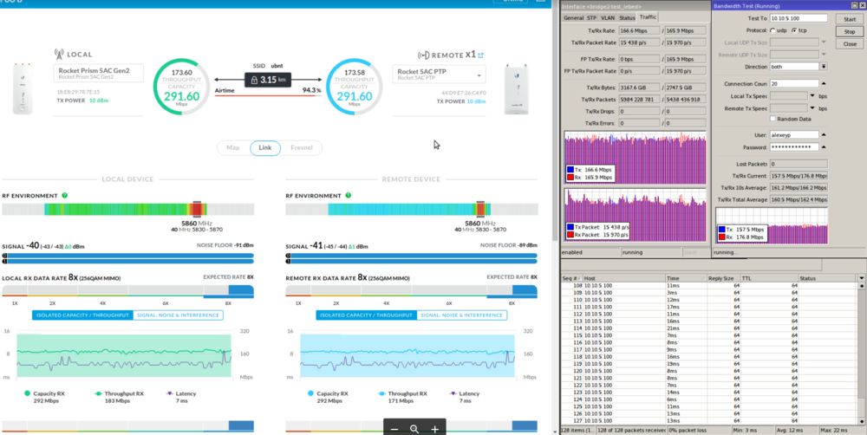Click the Local antenna tower icon
The width and height of the screenshot is (867, 435).
tap(59, 55)
